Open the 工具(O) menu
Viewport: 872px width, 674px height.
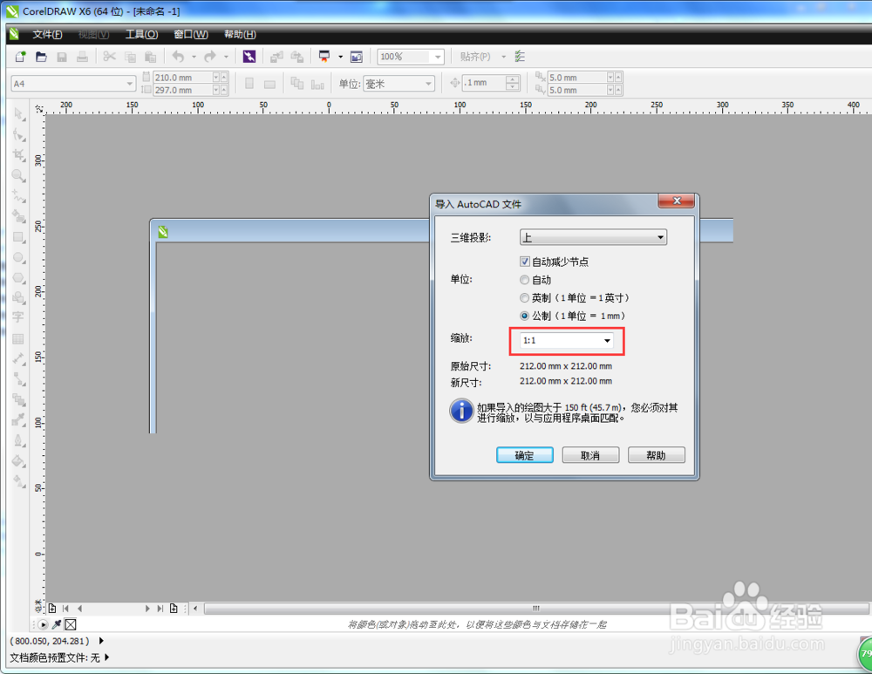141,35
